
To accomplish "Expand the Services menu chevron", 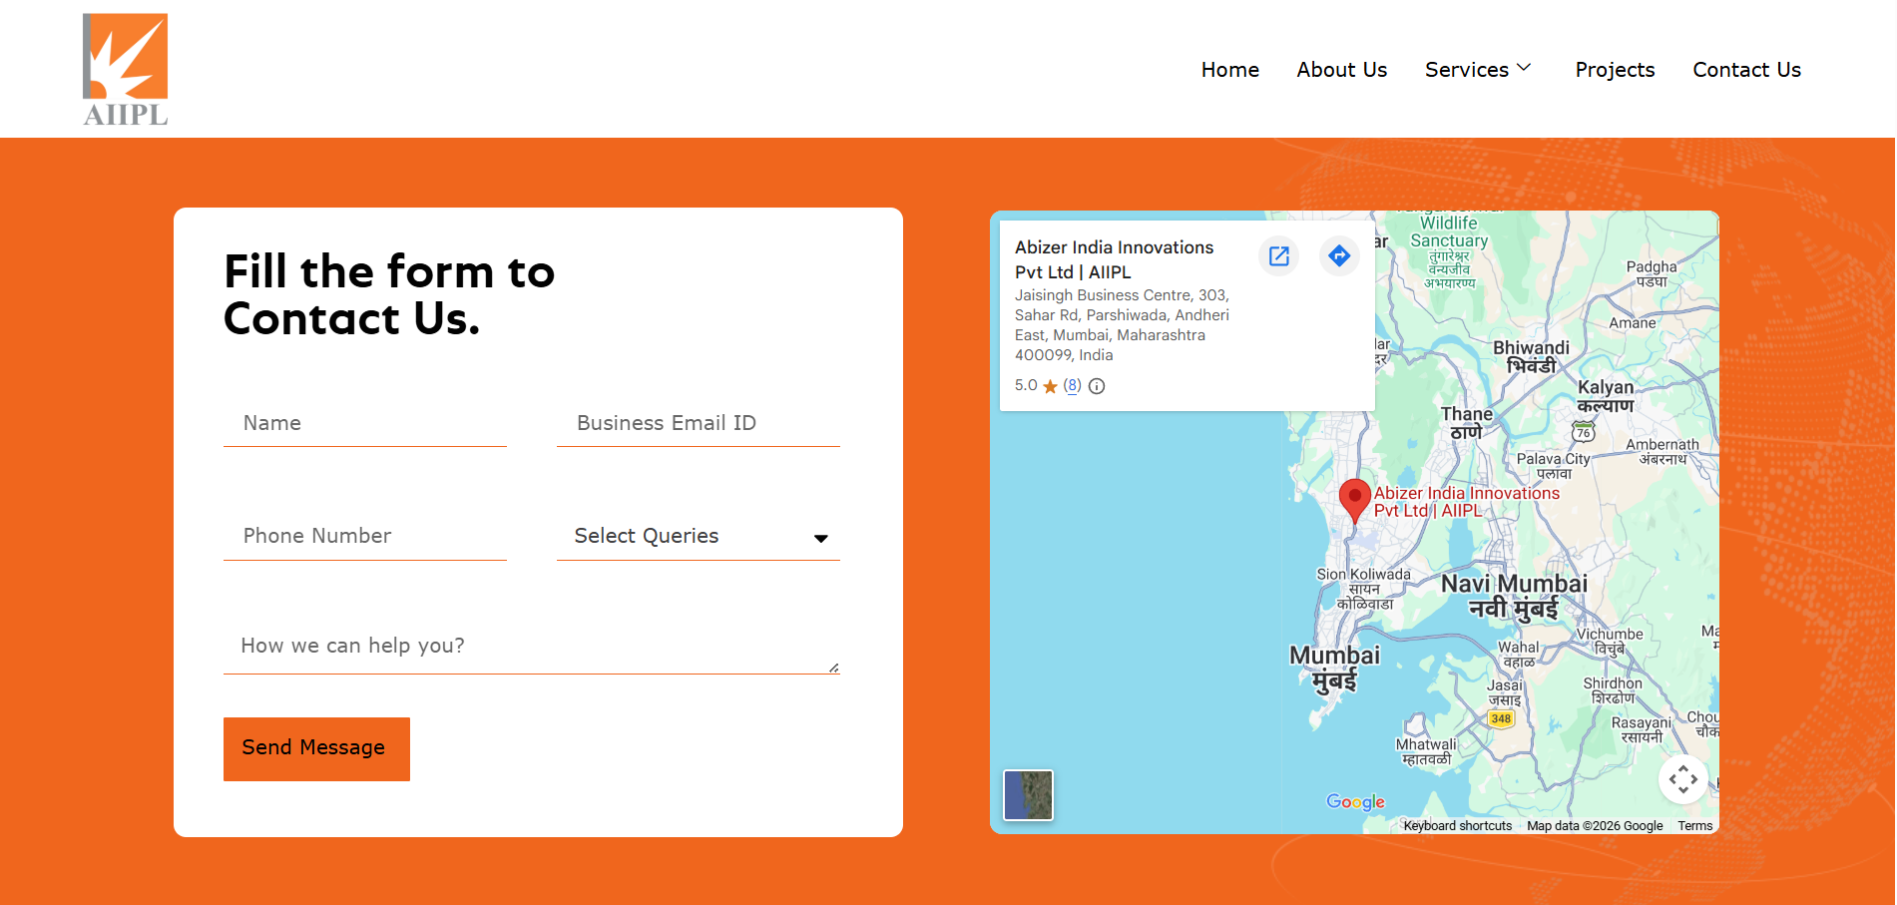I will [x=1524, y=68].
